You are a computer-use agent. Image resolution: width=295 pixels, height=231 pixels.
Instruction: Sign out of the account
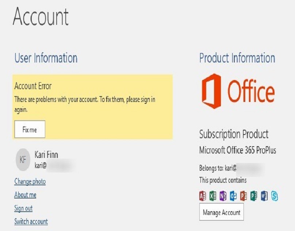coord(23,208)
